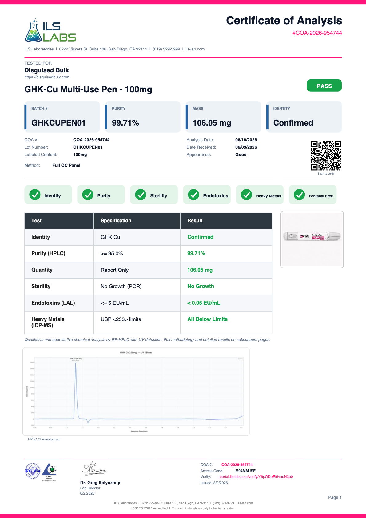
Task: Click the HPLC Chromatogram caption
Action: [44, 439]
